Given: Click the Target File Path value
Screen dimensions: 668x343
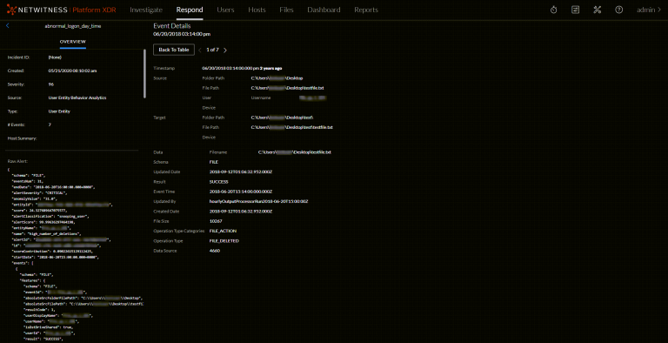Looking at the screenshot, I should tap(292, 127).
